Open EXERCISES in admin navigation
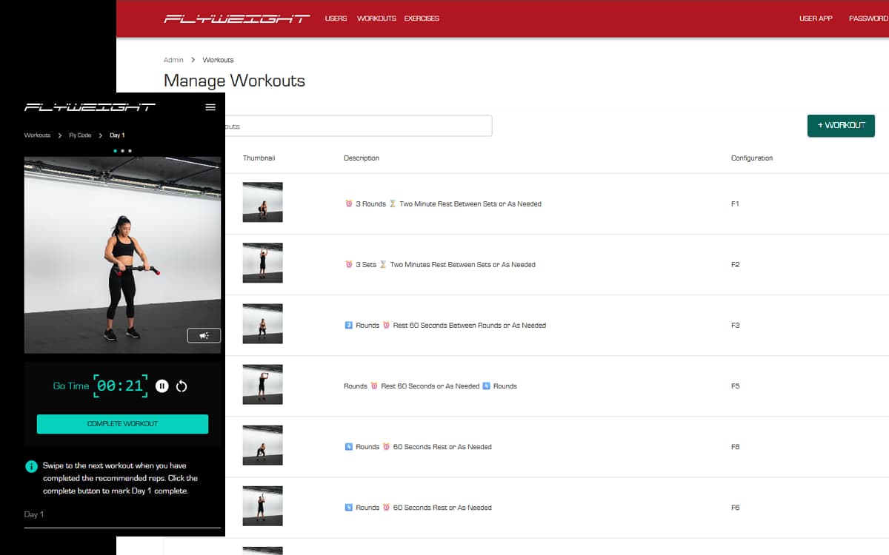This screenshot has height=555, width=889. (x=422, y=18)
